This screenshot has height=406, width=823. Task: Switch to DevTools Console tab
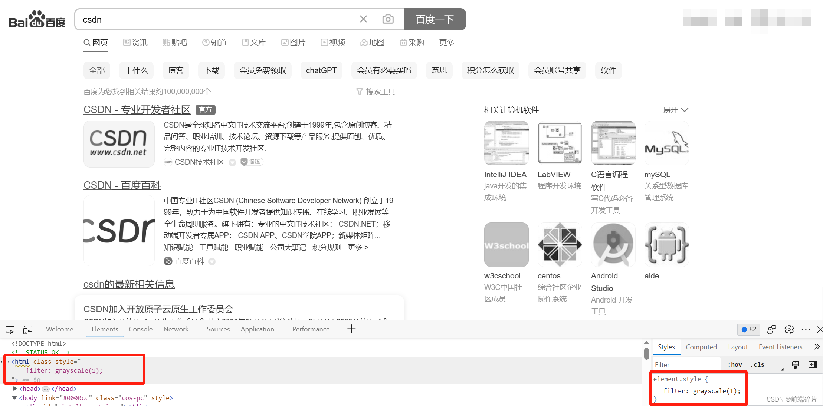pyautogui.click(x=141, y=329)
